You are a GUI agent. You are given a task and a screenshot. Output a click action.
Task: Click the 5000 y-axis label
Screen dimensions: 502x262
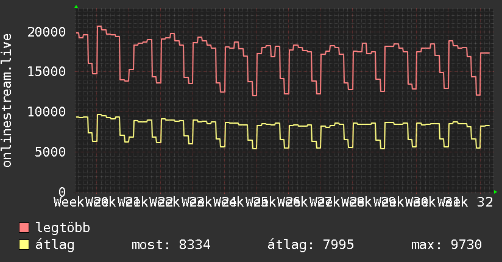[x=51, y=152]
